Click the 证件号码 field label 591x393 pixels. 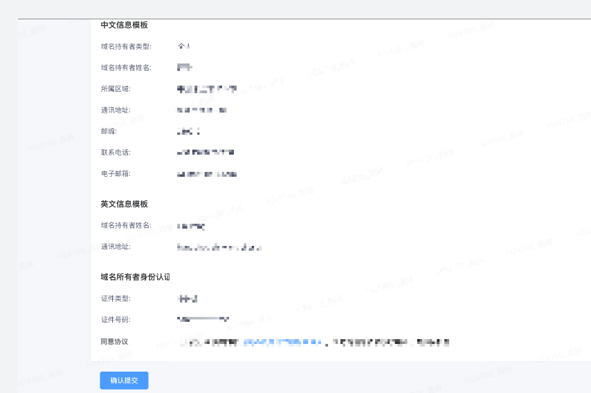click(116, 319)
